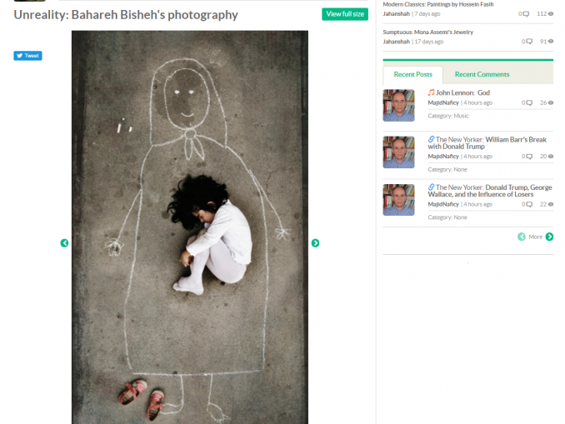This screenshot has width=565, height=424.
Task: Open John Lennon: God post
Action: pyautogui.click(x=462, y=93)
